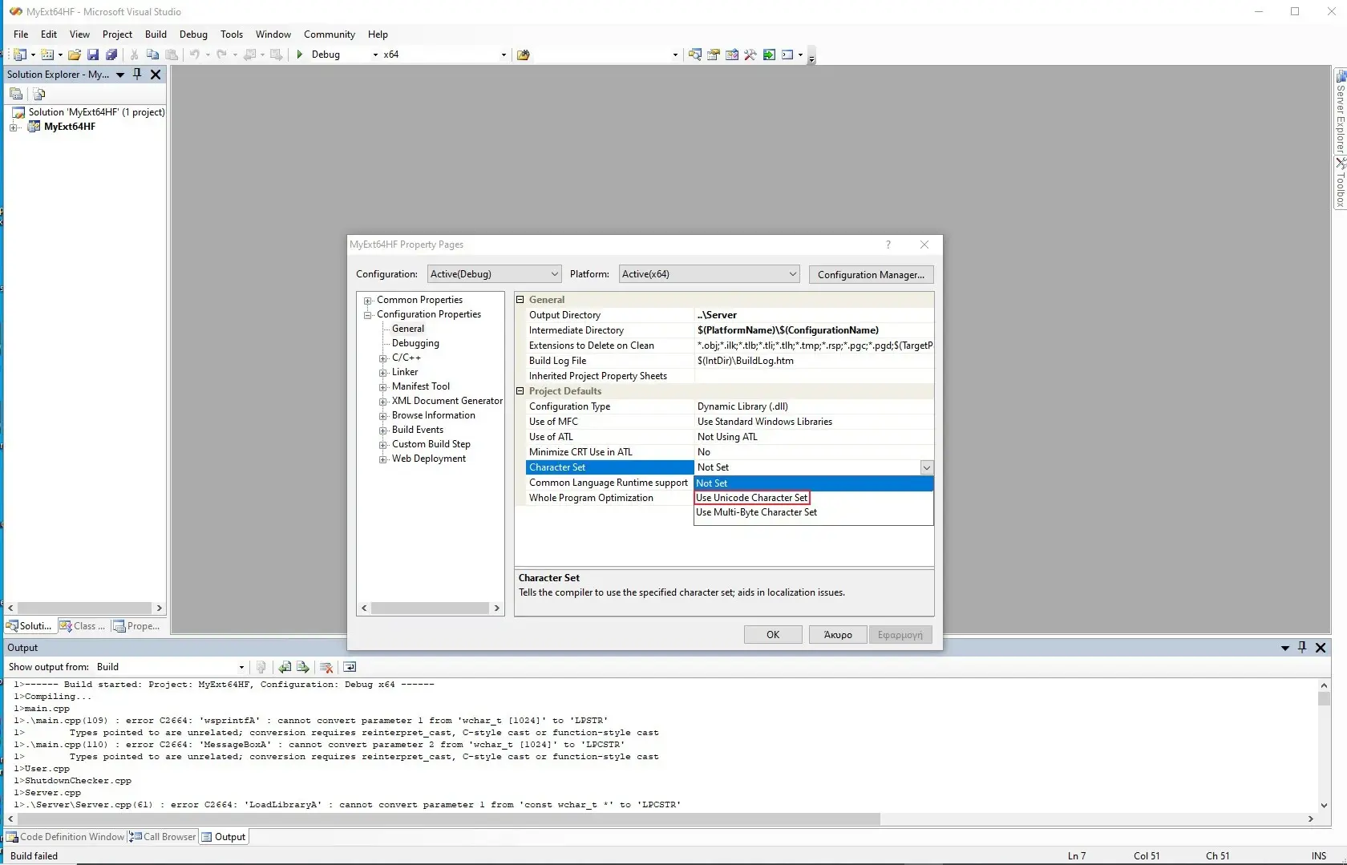
Task: Clear all Output window text
Action: click(x=326, y=667)
